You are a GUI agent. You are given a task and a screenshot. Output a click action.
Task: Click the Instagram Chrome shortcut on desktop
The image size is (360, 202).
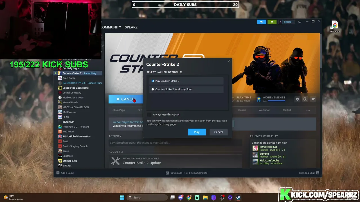coord(335,26)
